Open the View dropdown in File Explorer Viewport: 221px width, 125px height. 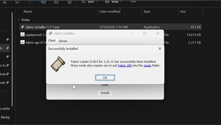pos(114,2)
